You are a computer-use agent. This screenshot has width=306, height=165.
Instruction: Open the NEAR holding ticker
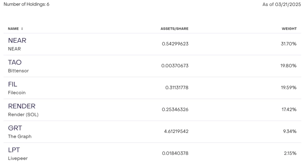point(17,40)
